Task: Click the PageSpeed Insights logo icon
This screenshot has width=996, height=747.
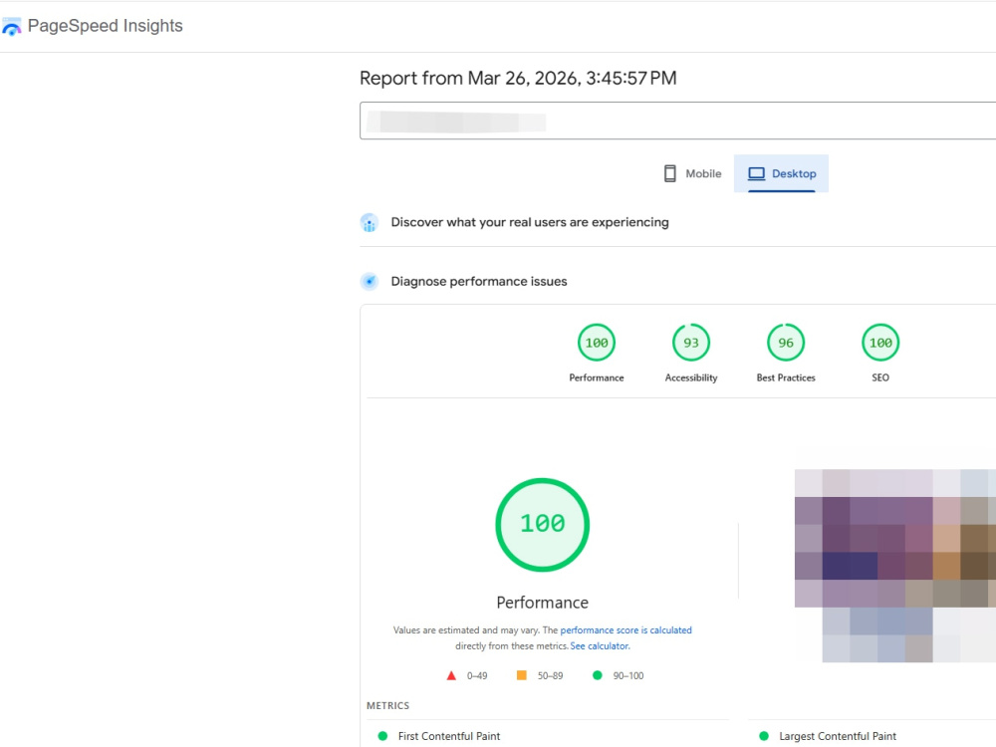Action: click(x=11, y=27)
